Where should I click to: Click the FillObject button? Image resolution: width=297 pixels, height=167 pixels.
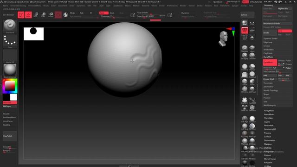pyautogui.click(x=10, y=106)
